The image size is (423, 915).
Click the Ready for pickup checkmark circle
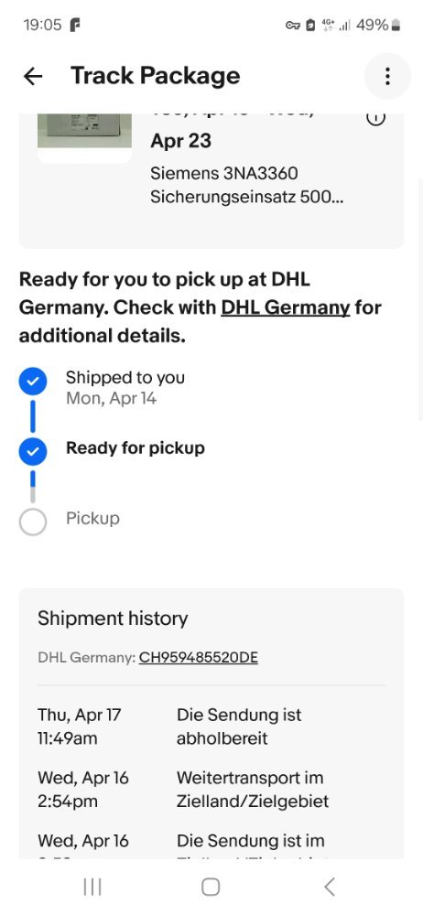[x=33, y=452]
